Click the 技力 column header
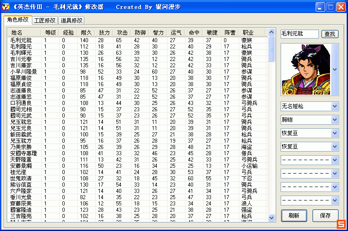Screen dimensions: 348x231 104,33
